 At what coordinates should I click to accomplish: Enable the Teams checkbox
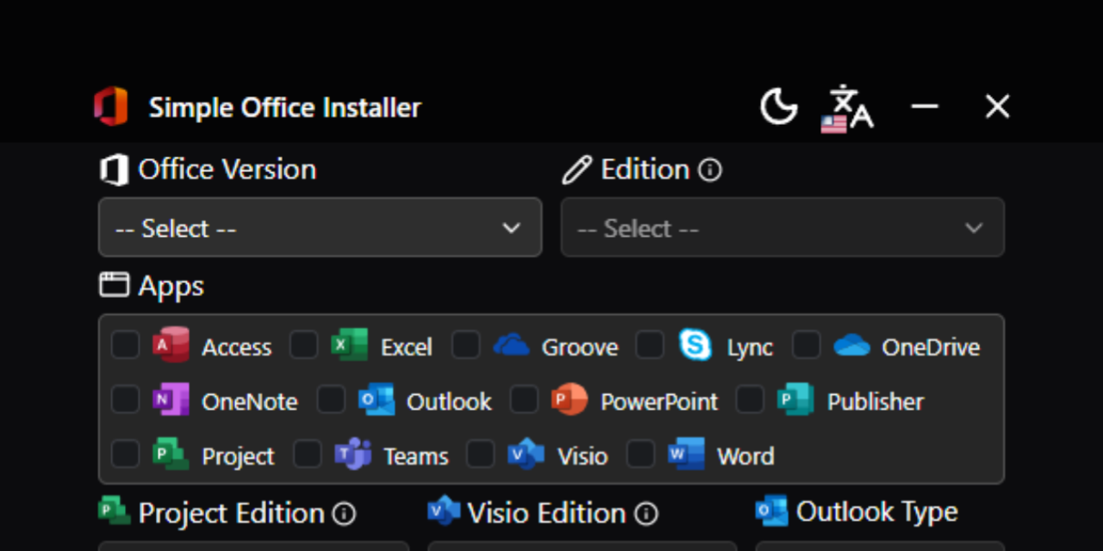pos(308,454)
